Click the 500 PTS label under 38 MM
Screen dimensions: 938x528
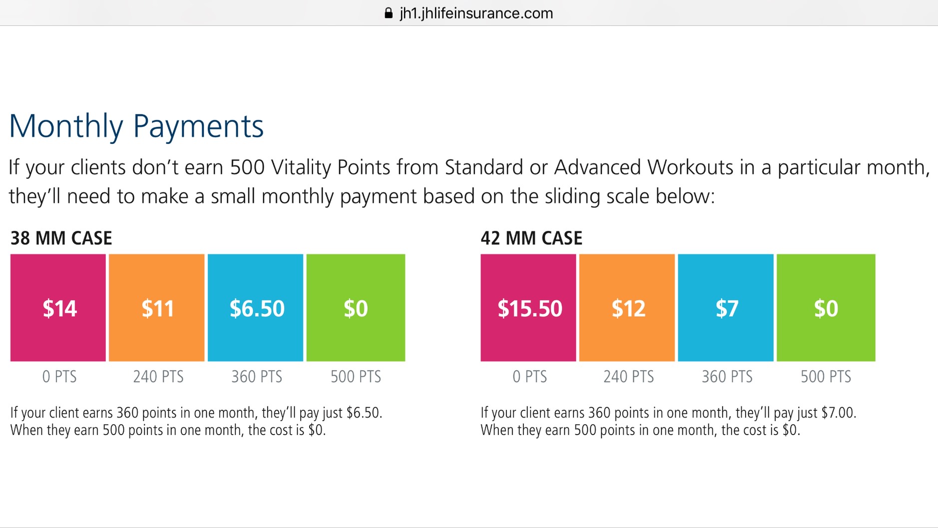(356, 377)
